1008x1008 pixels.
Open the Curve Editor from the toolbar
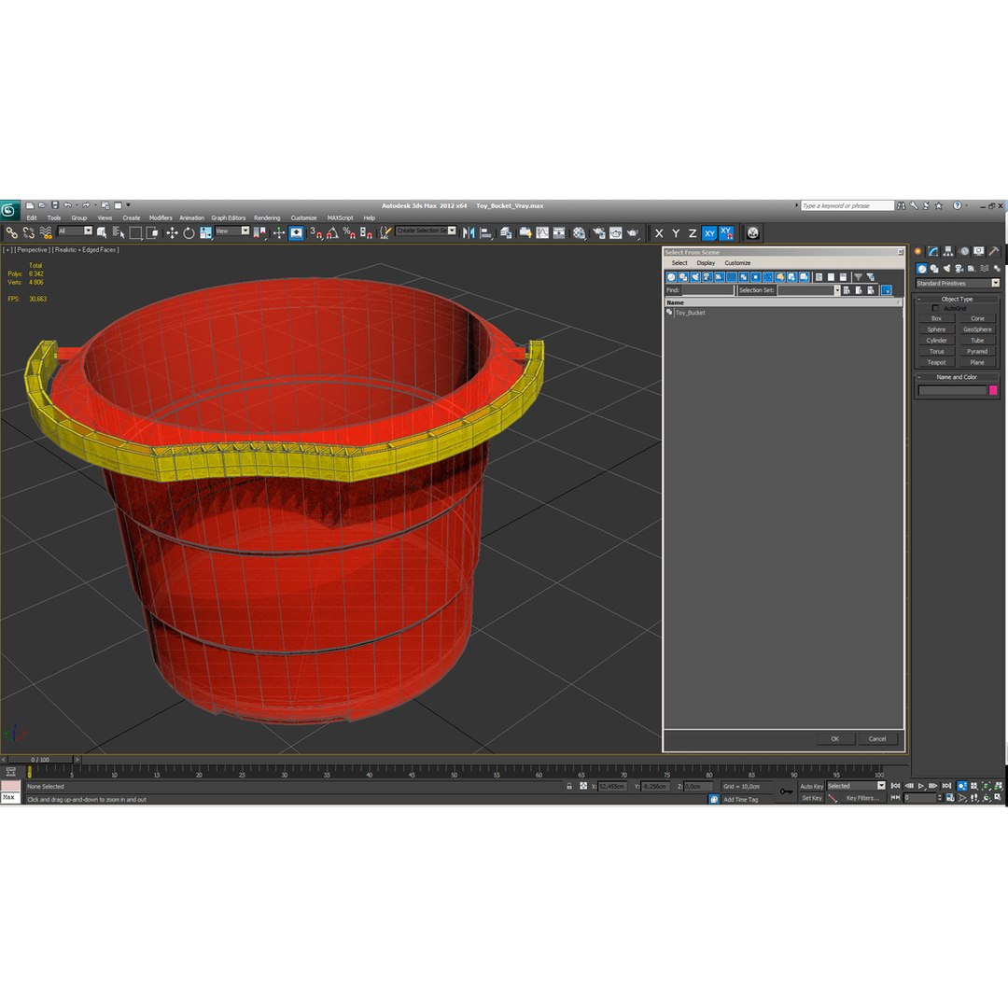tap(542, 232)
